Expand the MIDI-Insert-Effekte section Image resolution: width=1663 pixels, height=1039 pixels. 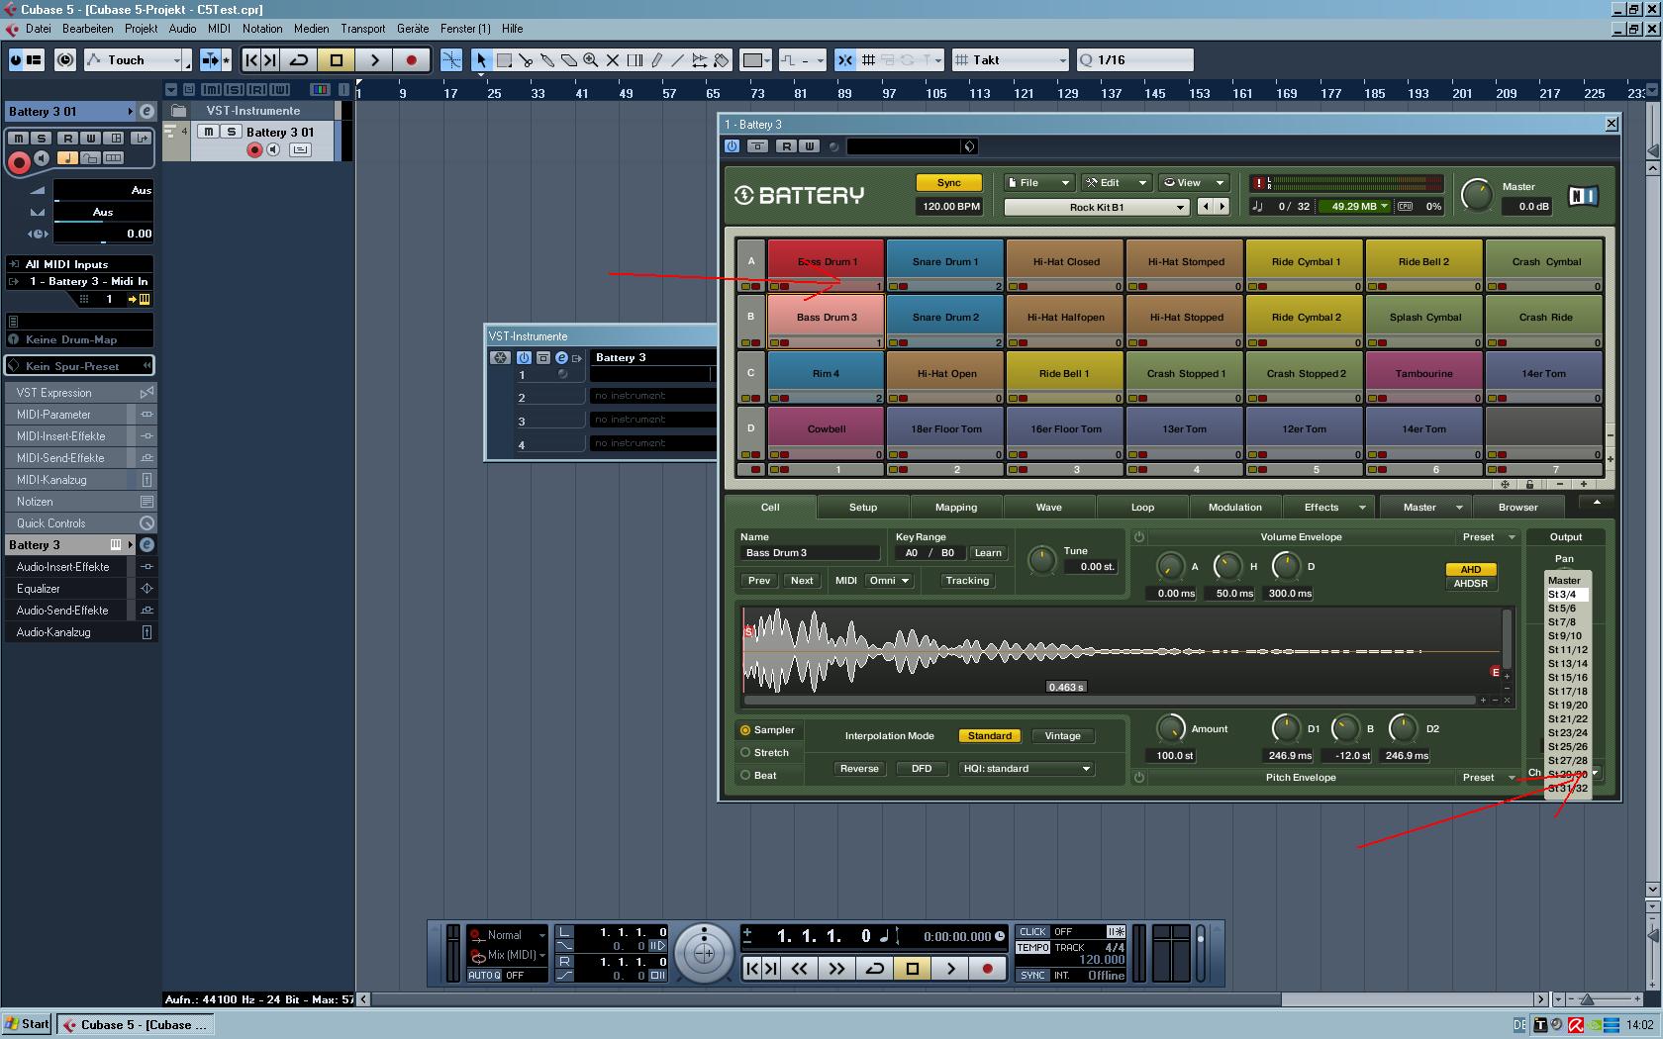[x=80, y=436]
